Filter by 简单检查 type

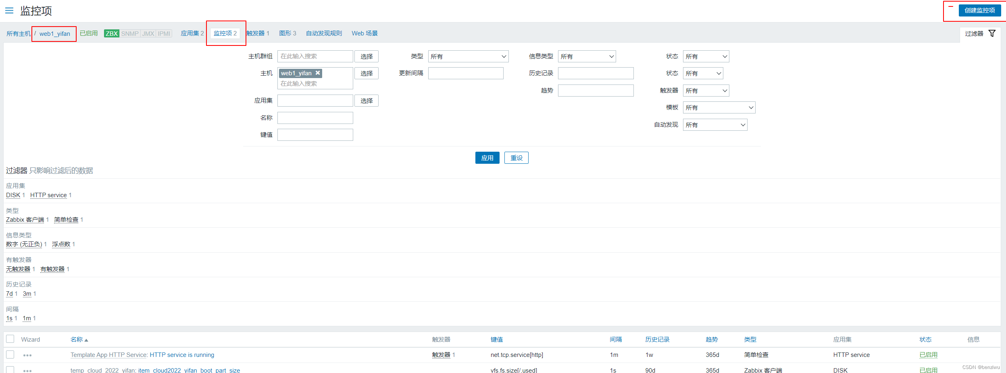66,220
